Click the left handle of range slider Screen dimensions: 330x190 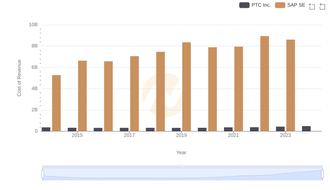[x=42, y=174]
